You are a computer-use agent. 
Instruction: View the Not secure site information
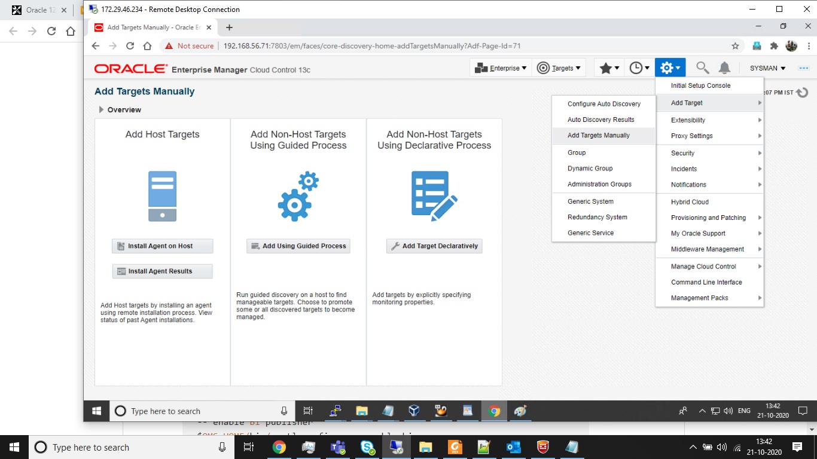tap(189, 46)
